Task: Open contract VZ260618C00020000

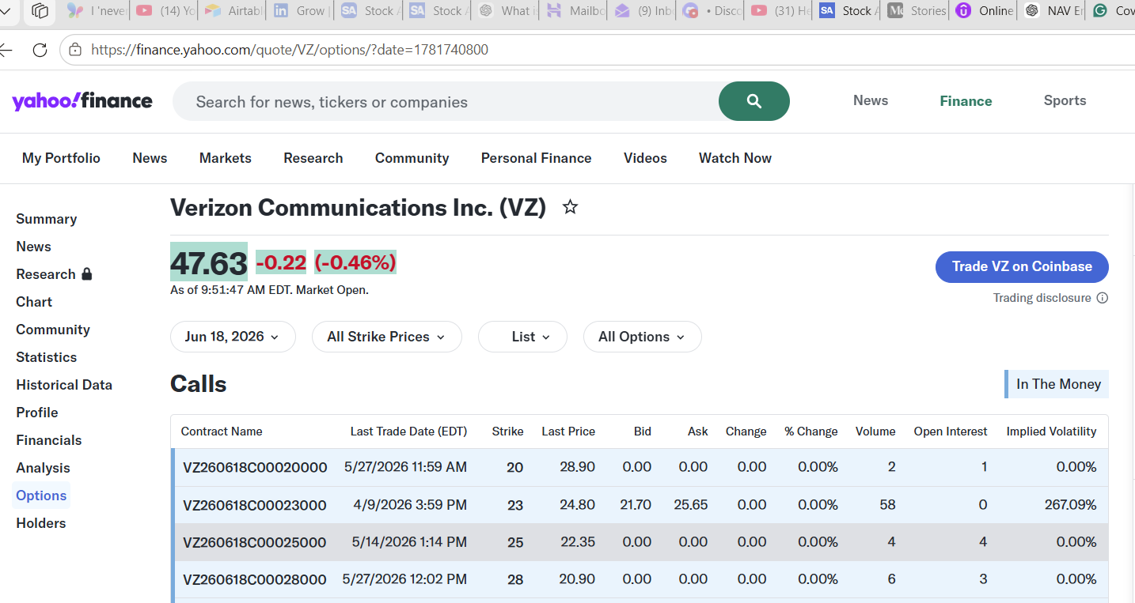Action: tap(255, 467)
